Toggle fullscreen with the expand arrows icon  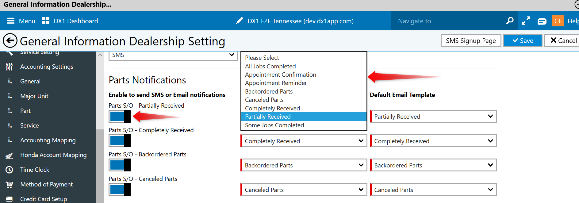click(x=526, y=21)
